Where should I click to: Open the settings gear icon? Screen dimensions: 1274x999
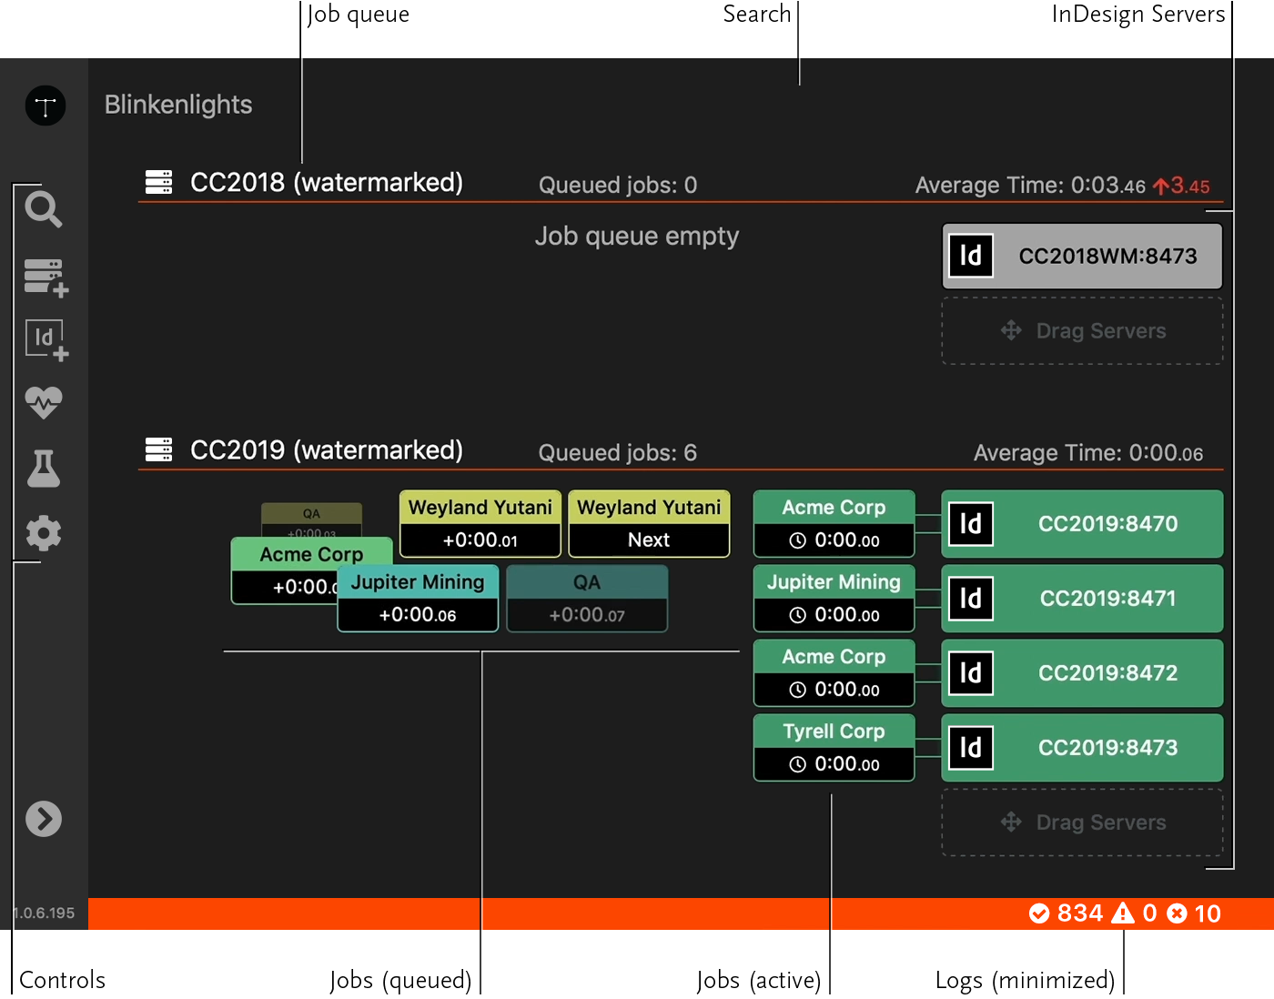44,533
